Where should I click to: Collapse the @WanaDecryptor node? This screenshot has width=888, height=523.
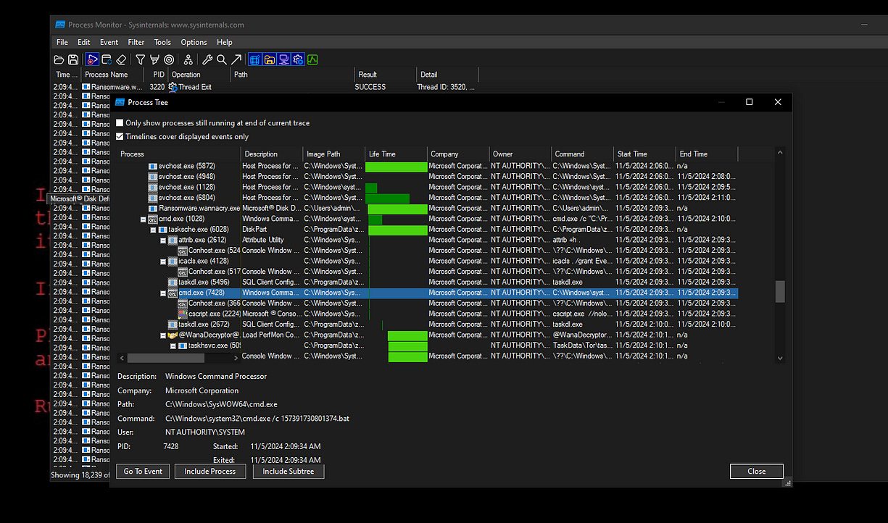click(163, 335)
